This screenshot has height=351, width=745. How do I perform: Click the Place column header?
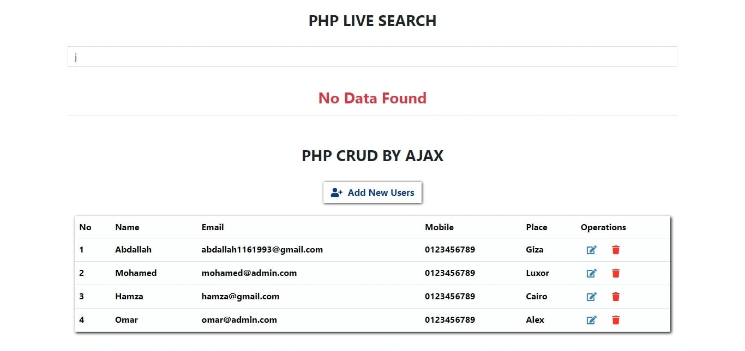point(537,227)
